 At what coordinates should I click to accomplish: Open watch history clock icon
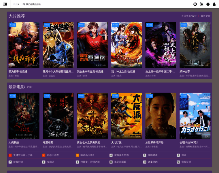click(x=195, y=4)
